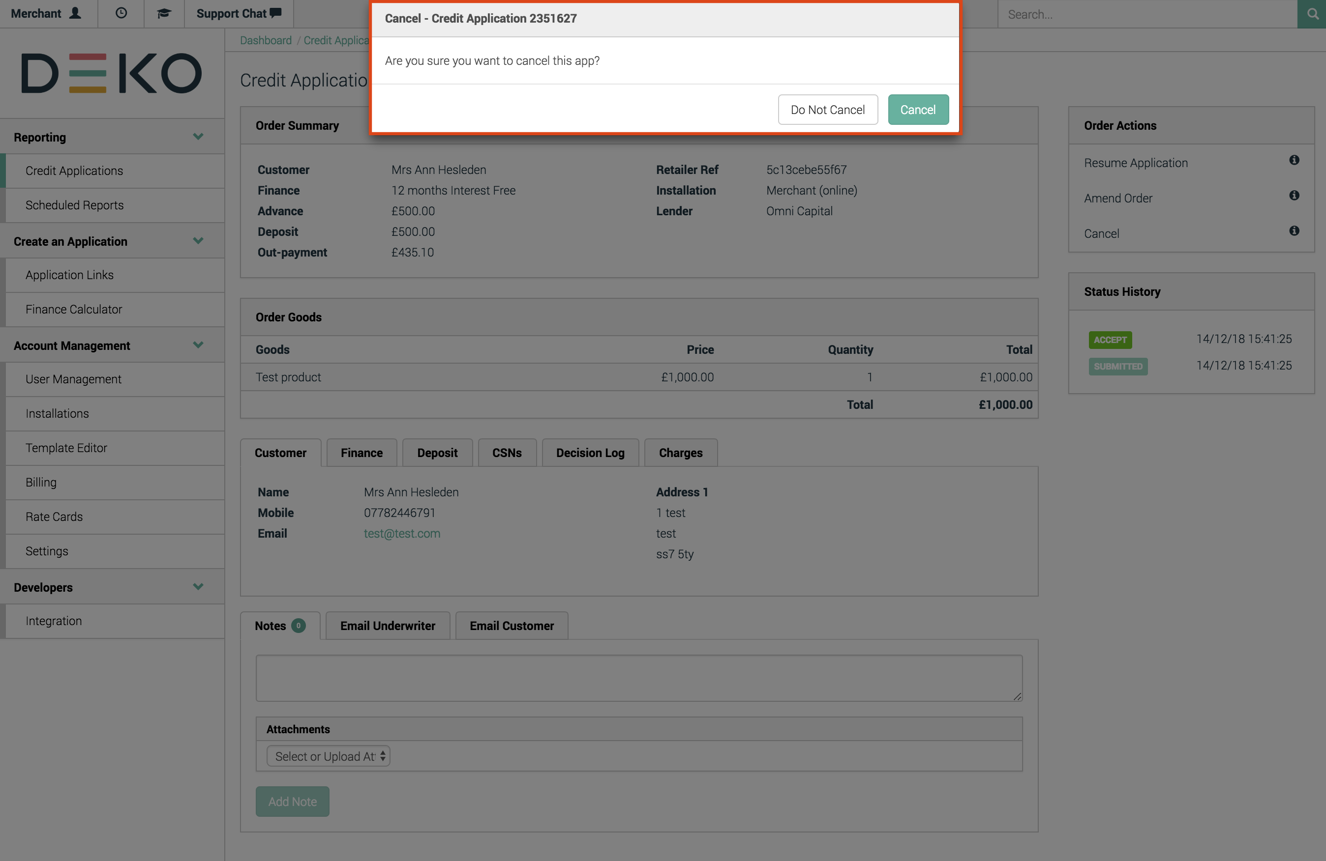Click the green search magnifier button
Image resolution: width=1326 pixels, height=861 pixels.
[x=1312, y=14]
